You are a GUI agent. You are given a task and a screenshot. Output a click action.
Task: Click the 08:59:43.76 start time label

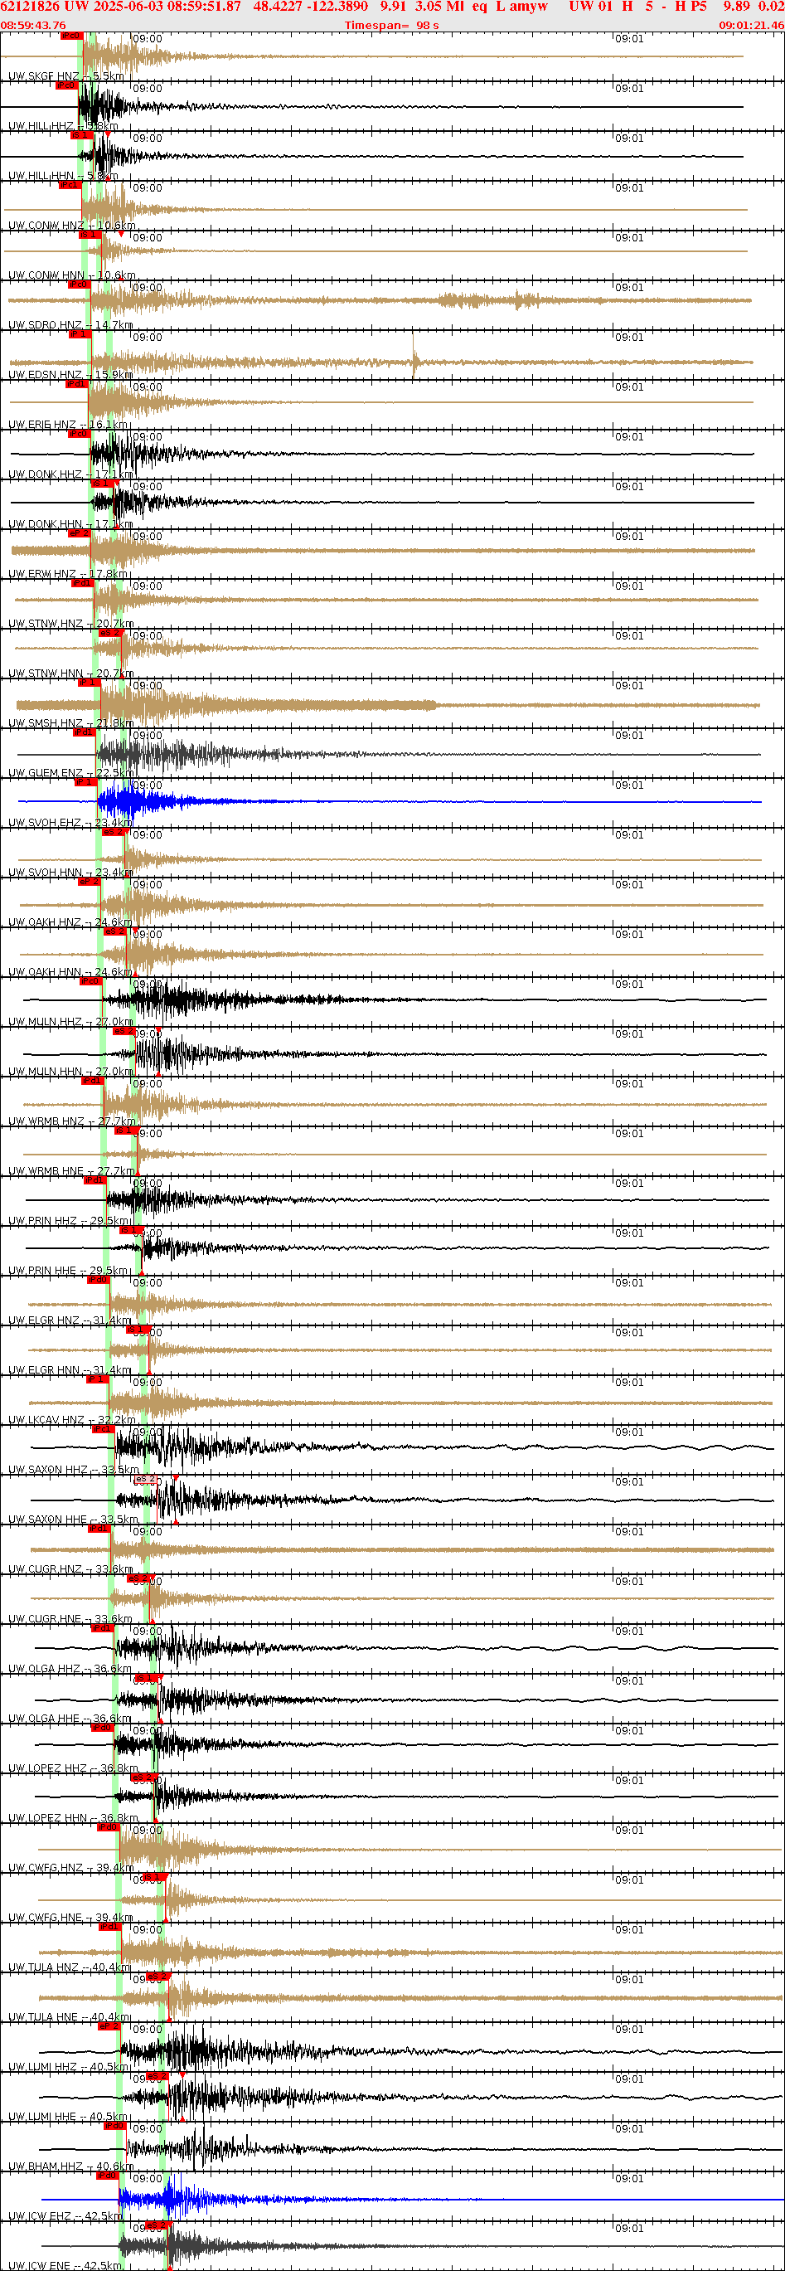click(x=32, y=26)
